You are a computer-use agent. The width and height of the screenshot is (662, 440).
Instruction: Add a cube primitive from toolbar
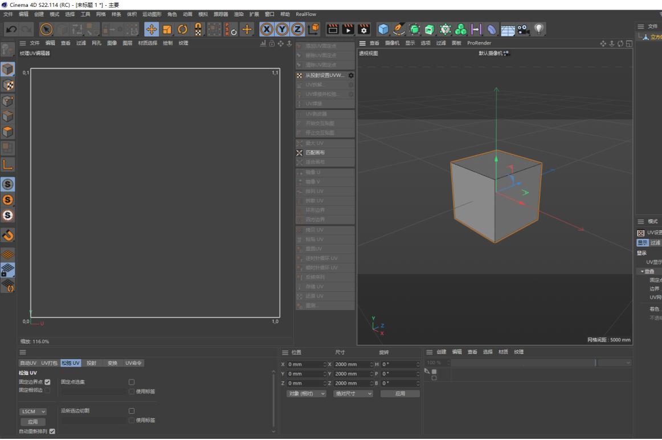click(383, 29)
